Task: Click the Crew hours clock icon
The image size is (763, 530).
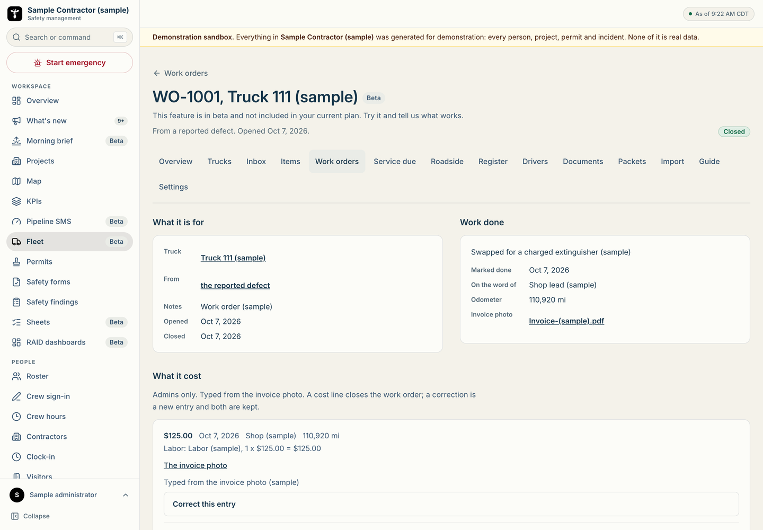Action: point(16,417)
